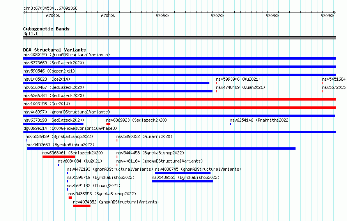Click nsv5439551 ByrskaBishop2022 label
This screenshot has height=221, width=347.
pos(186,177)
